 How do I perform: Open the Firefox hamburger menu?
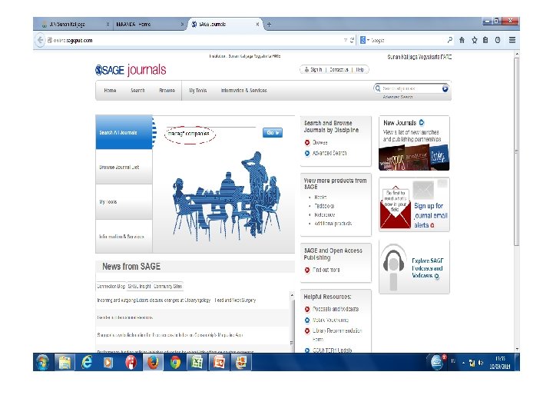[512, 40]
